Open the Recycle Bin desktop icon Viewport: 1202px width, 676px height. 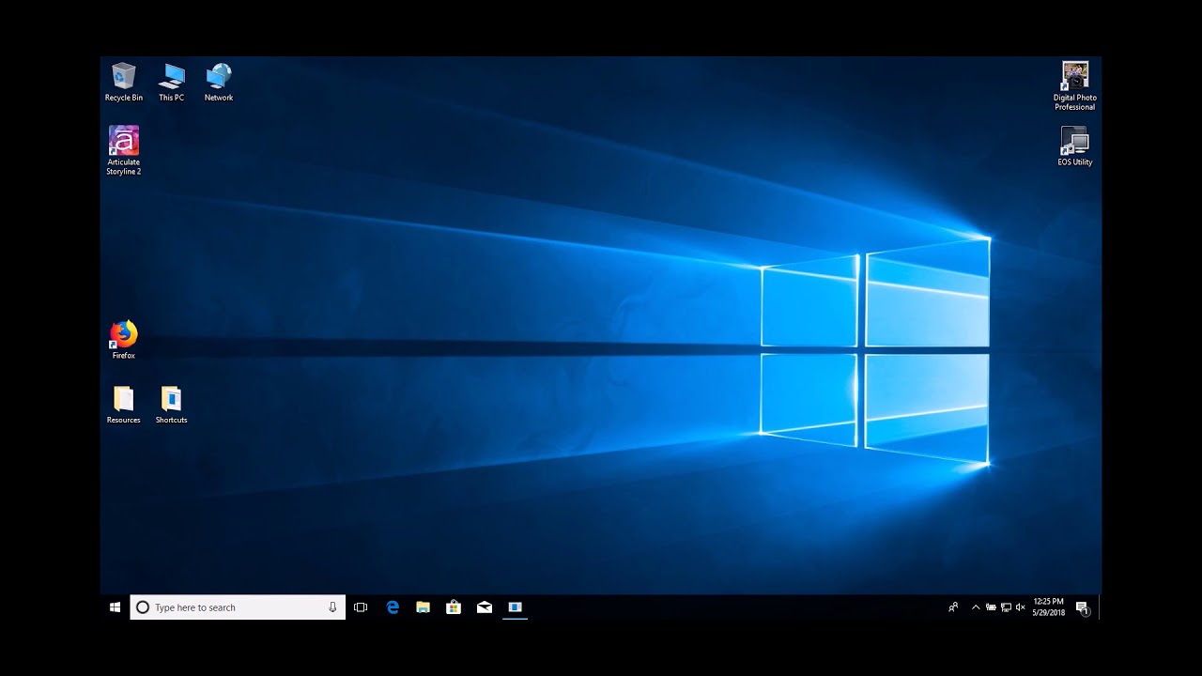124,82
